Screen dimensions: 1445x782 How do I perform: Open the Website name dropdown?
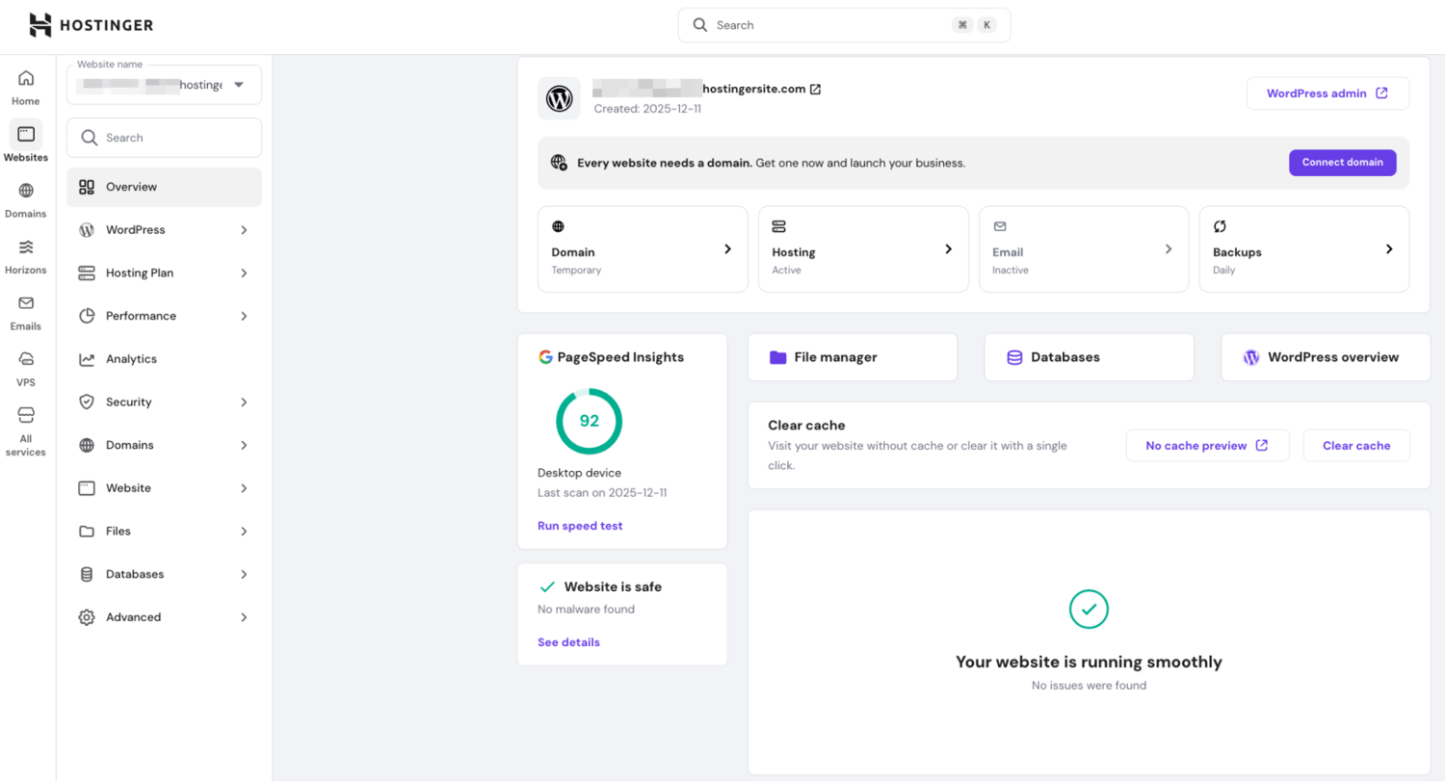[164, 85]
